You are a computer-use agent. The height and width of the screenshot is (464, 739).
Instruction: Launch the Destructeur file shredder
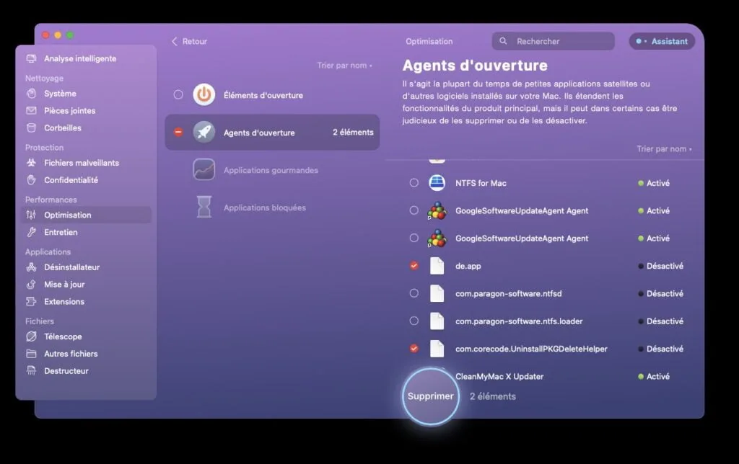pos(66,371)
